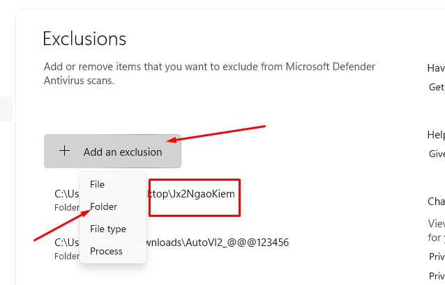Click the Microsoft Defender exclusions description text
Viewport: 445px width, 285px height.
coord(209,73)
